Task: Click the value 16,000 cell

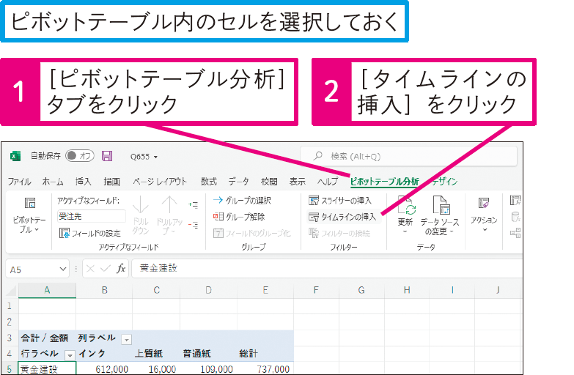Action: [156, 368]
